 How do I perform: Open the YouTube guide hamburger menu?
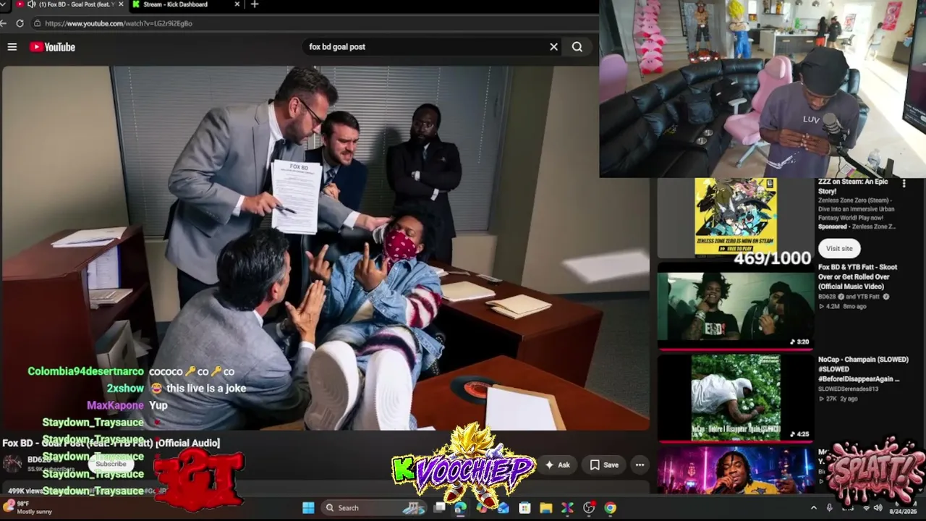pos(12,47)
